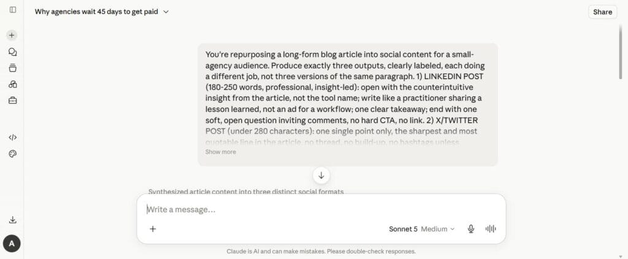Open the Chats bubble icon
628x259 pixels.
point(12,52)
